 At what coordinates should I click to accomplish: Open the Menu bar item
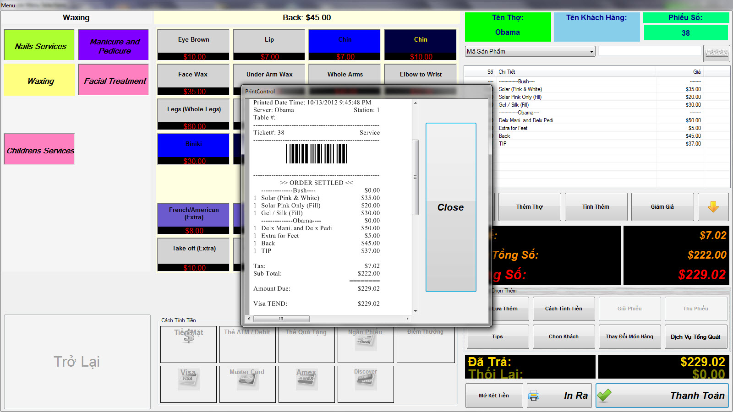8,5
